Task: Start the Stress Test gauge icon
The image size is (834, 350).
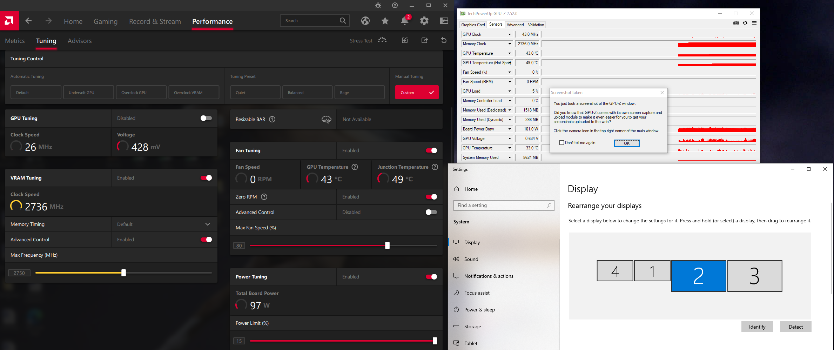Action: click(382, 40)
